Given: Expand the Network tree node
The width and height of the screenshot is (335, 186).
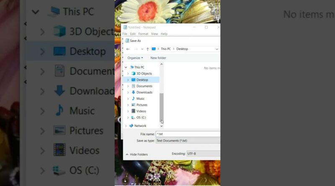Looking at the screenshot, I should pyautogui.click(x=126, y=126).
